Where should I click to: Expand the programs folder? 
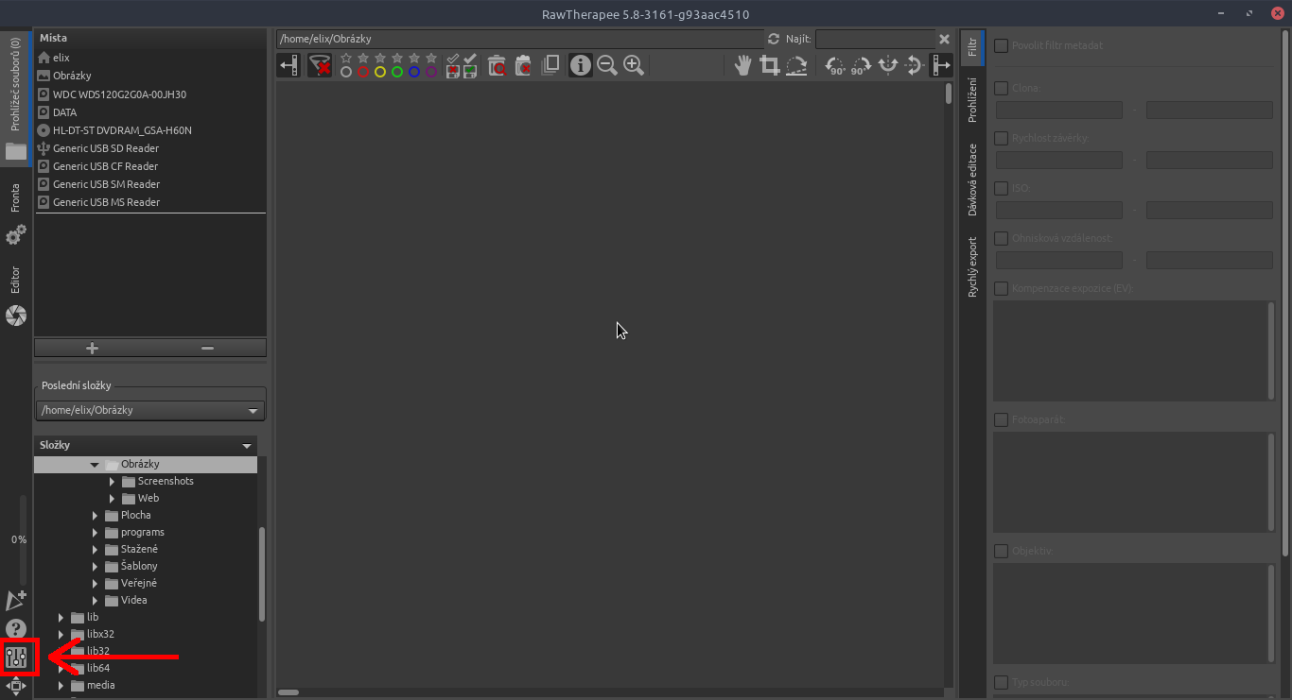pos(95,532)
